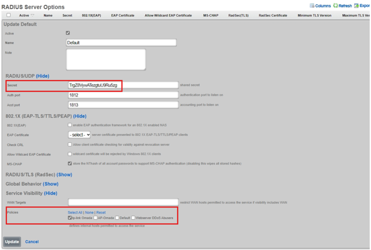The image size is (371, 250).
Task: Toggle the Active checkbox
Action: [68, 33]
